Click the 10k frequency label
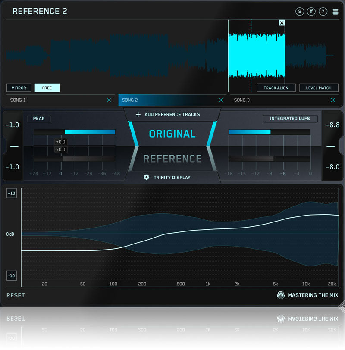Image resolution: width=345 pixels, height=350 pixels. (306, 284)
